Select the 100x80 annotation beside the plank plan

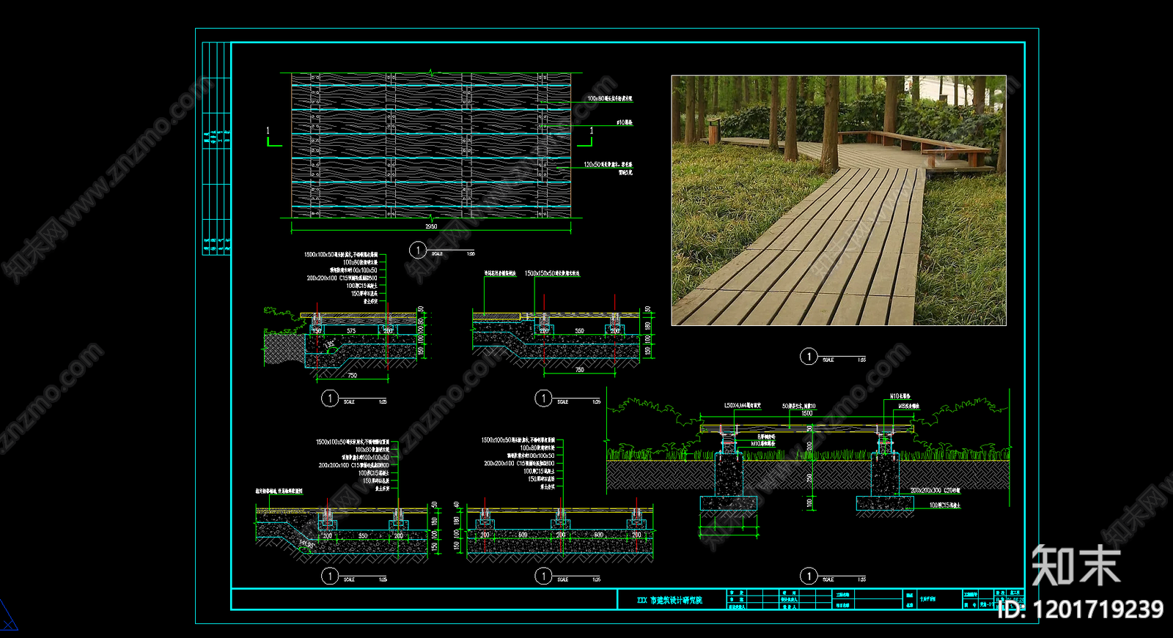coord(609,98)
